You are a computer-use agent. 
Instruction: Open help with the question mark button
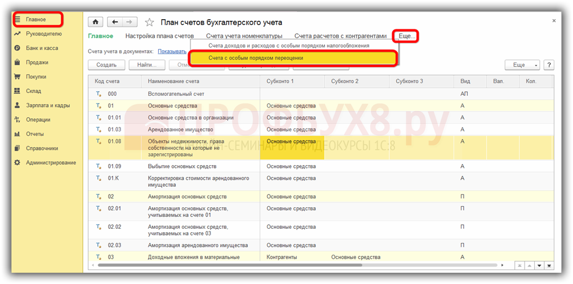tap(549, 65)
